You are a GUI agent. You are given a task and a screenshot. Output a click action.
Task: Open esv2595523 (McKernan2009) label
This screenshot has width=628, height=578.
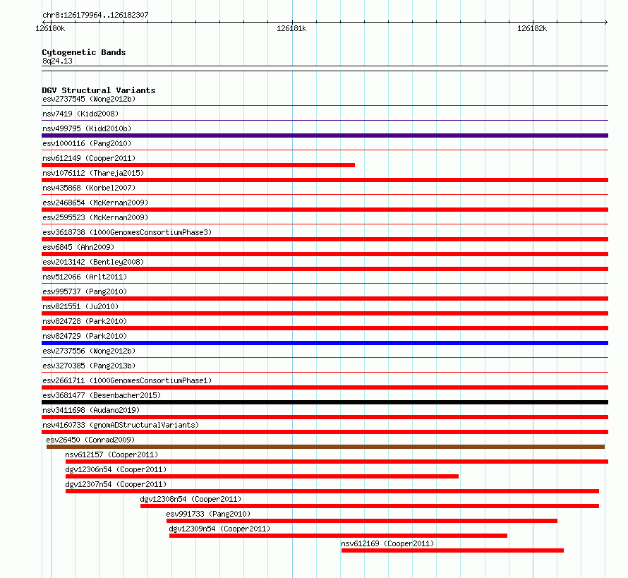coord(95,217)
